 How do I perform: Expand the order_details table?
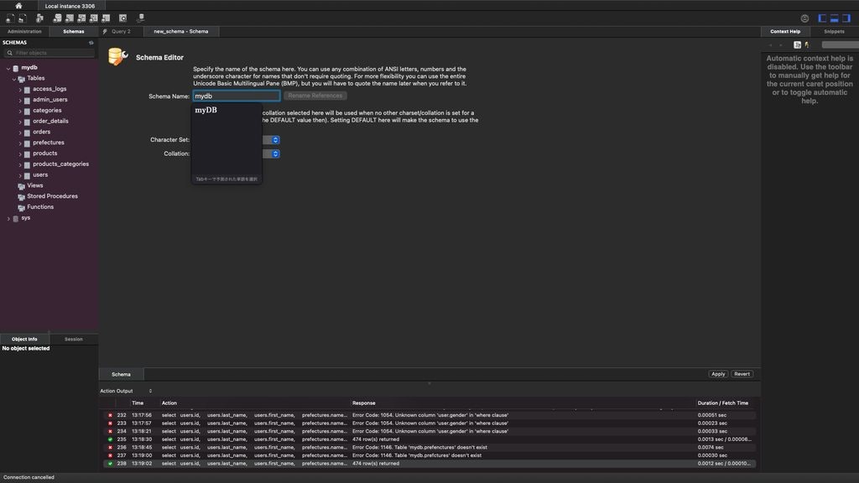pos(20,122)
